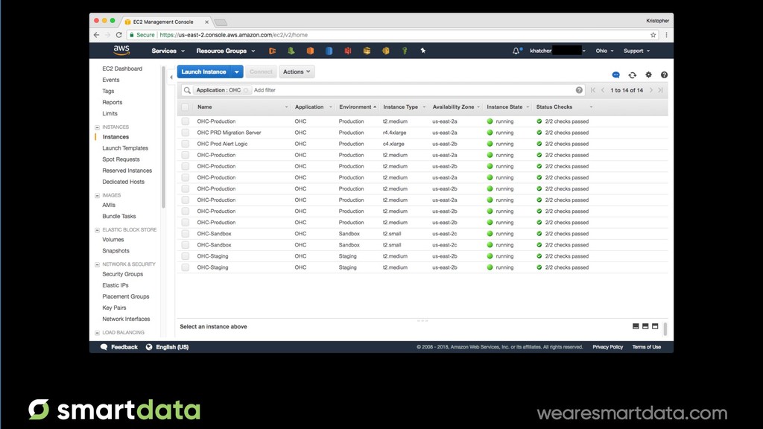Go to the last page of results
Screen dimensions: 763x429
coord(660,90)
